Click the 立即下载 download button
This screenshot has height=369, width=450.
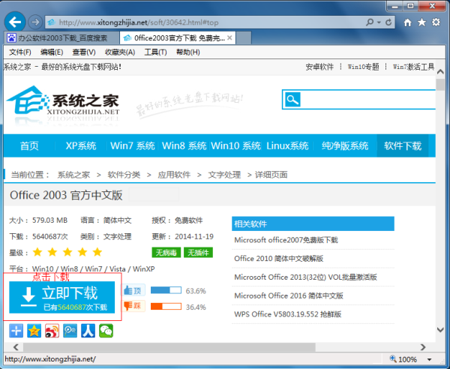point(62,297)
